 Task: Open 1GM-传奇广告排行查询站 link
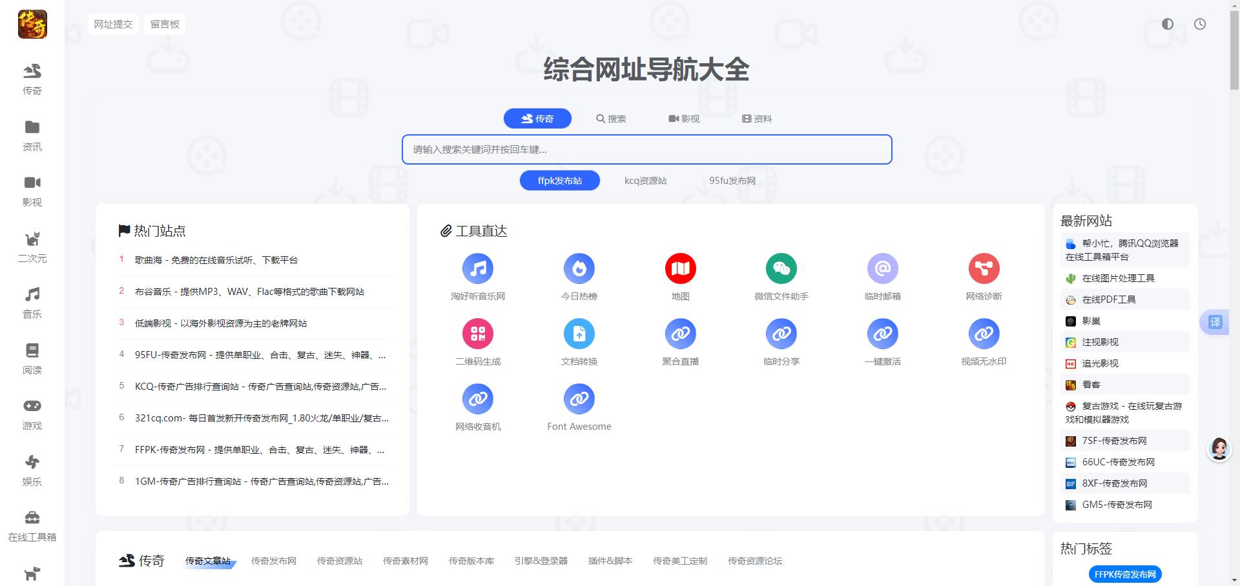pyautogui.click(x=262, y=481)
